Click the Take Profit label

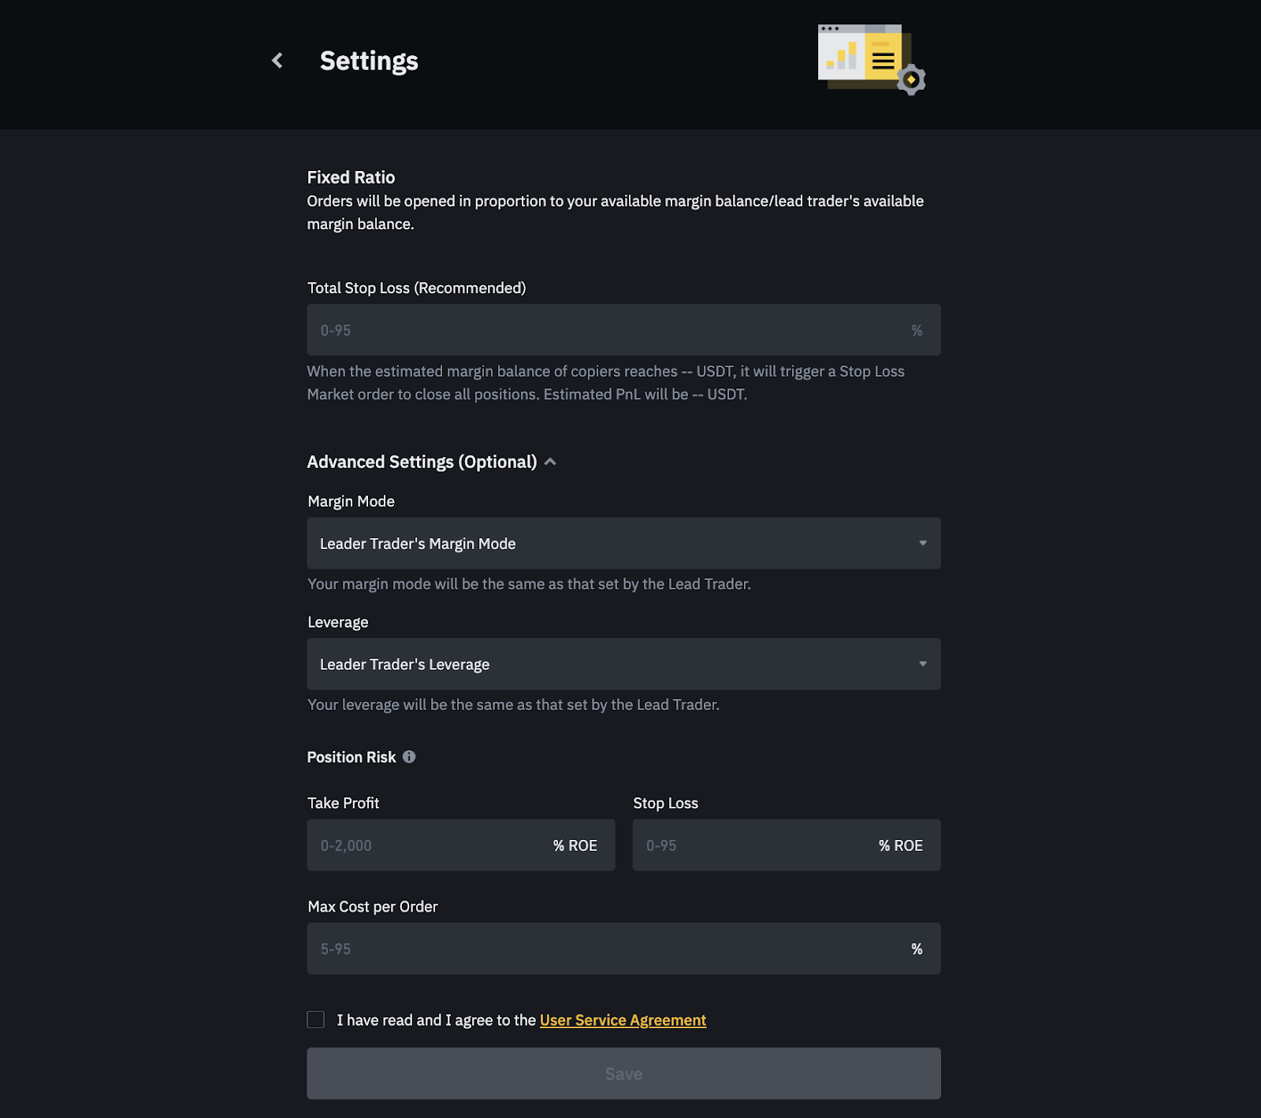point(343,803)
